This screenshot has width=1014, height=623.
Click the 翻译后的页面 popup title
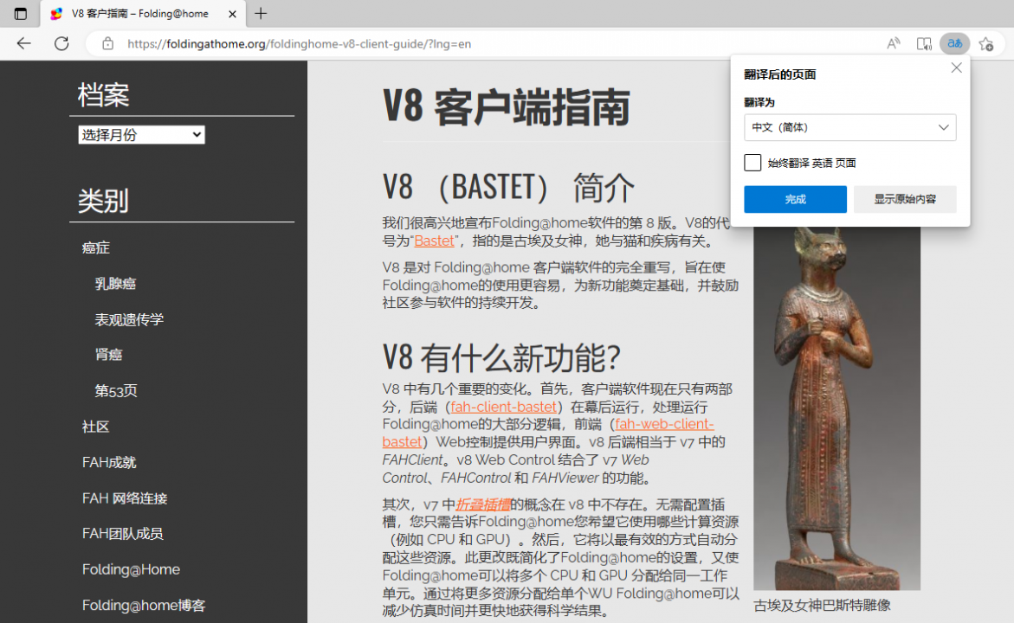click(x=780, y=74)
